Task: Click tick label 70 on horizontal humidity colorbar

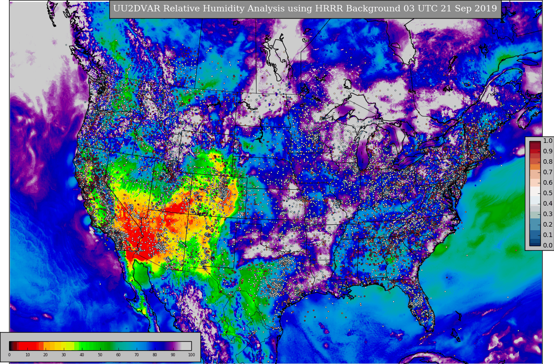Action: coord(137,355)
